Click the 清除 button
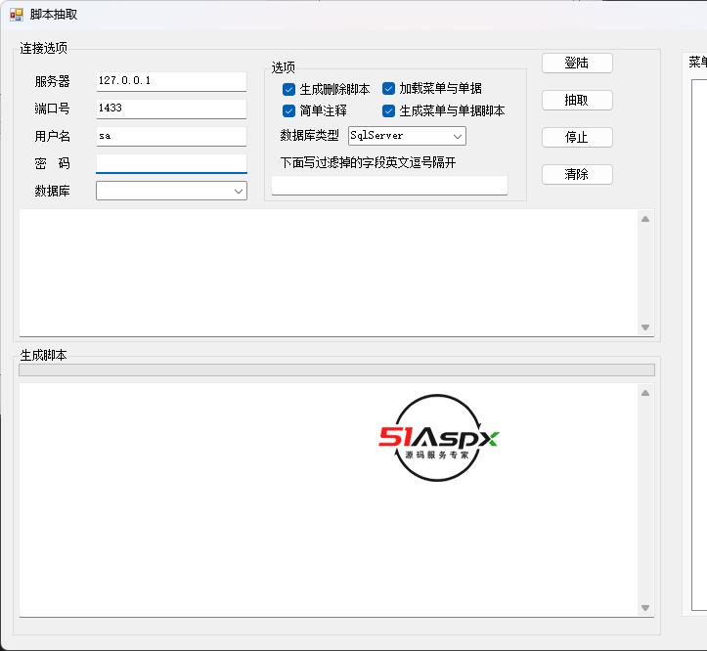707x651 pixels. pyautogui.click(x=577, y=174)
